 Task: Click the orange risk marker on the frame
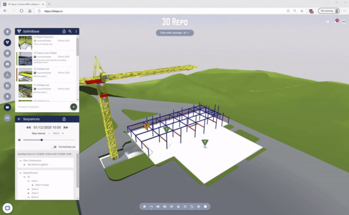click(147, 126)
